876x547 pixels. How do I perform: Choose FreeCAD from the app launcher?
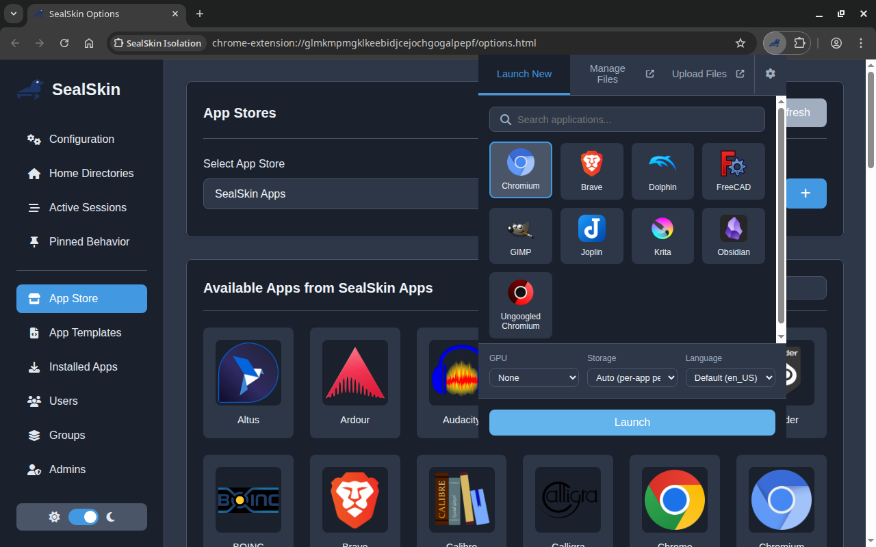coord(733,170)
